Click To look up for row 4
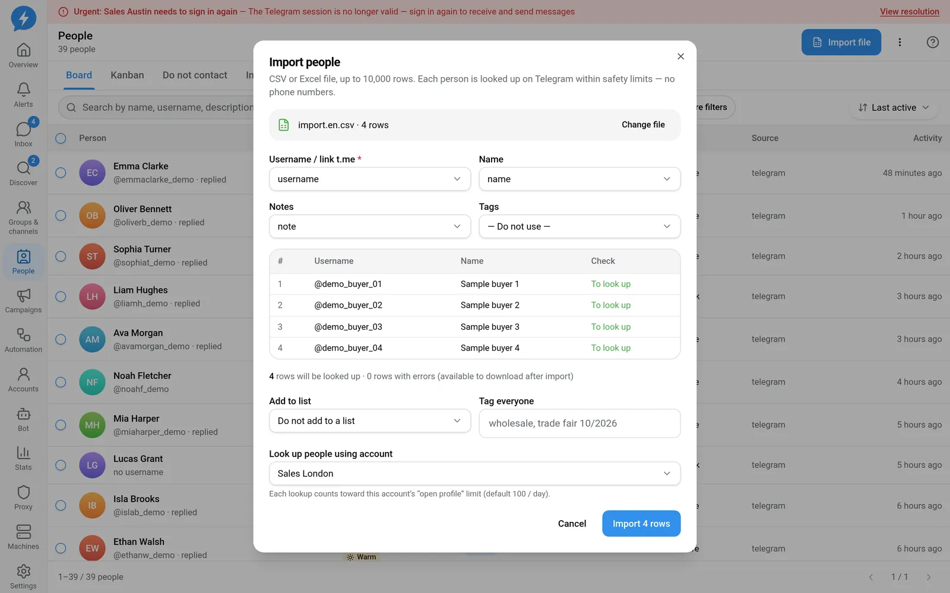This screenshot has width=950, height=593. coord(610,348)
